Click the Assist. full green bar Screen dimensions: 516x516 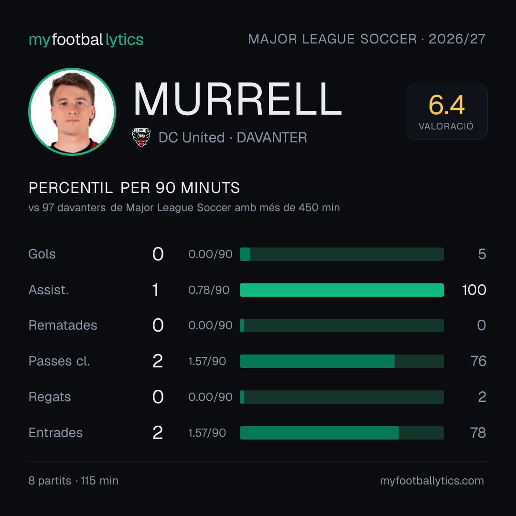point(342,290)
